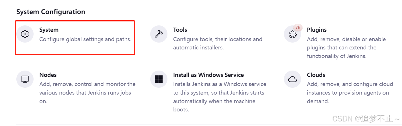This screenshot has width=402, height=126.
Task: Select Install as Windows Service
Action: point(208,75)
